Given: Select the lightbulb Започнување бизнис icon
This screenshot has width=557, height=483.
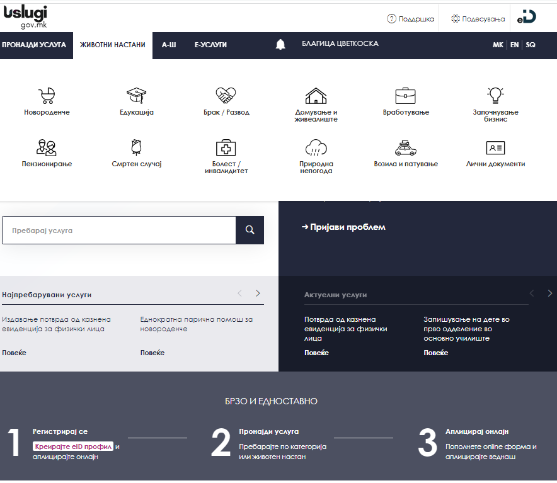Looking at the screenshot, I should click(495, 96).
